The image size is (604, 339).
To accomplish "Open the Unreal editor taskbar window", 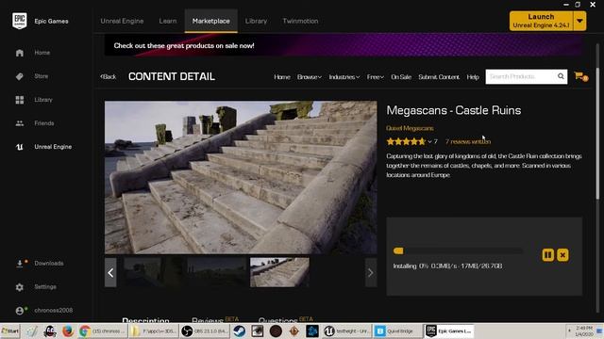I will point(346,331).
